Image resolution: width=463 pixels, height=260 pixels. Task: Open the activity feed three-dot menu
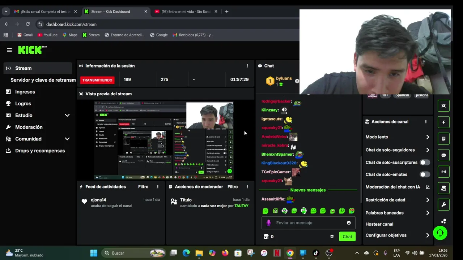[x=158, y=187]
